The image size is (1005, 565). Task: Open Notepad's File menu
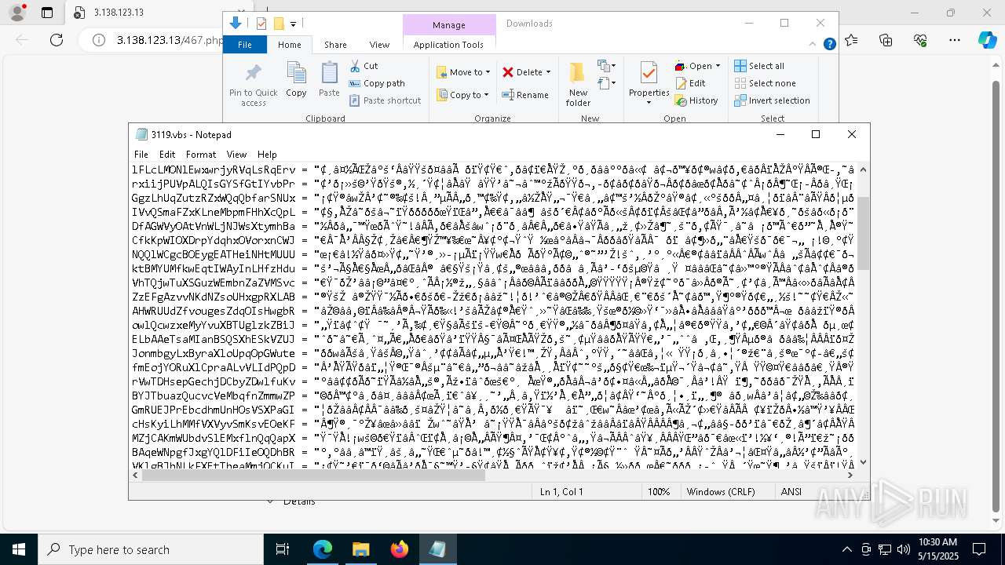click(x=141, y=155)
